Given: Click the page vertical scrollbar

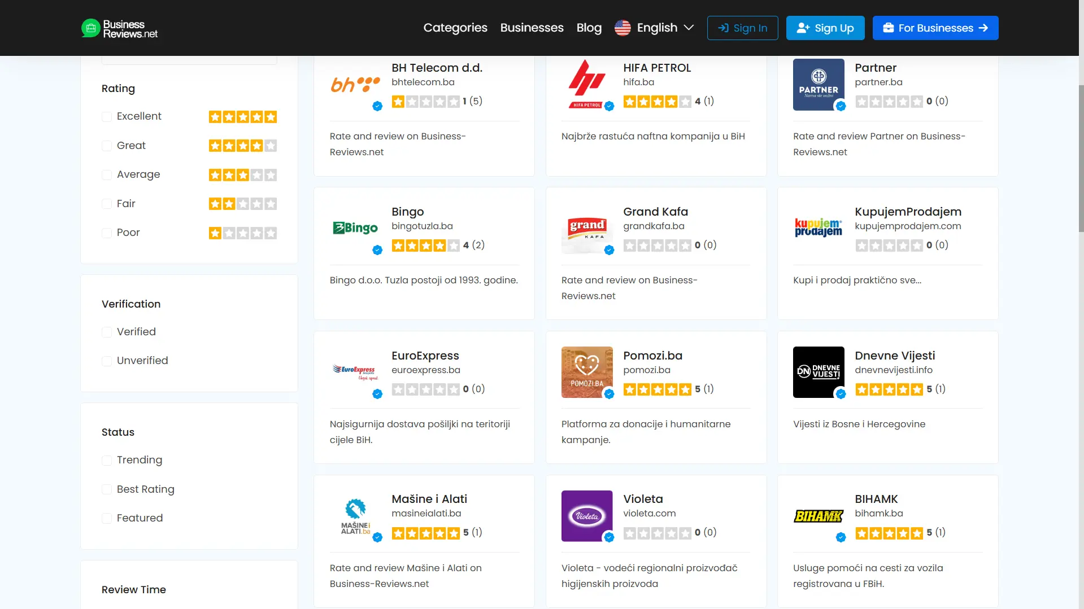Looking at the screenshot, I should (x=1081, y=158).
